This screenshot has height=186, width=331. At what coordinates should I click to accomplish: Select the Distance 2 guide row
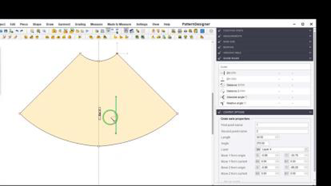264,91
